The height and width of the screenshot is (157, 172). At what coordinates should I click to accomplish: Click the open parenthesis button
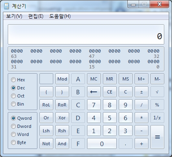(46, 92)
